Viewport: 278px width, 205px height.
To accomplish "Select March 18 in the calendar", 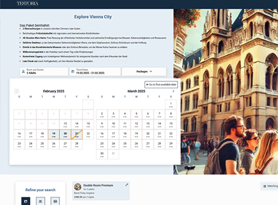I will 125,134.
